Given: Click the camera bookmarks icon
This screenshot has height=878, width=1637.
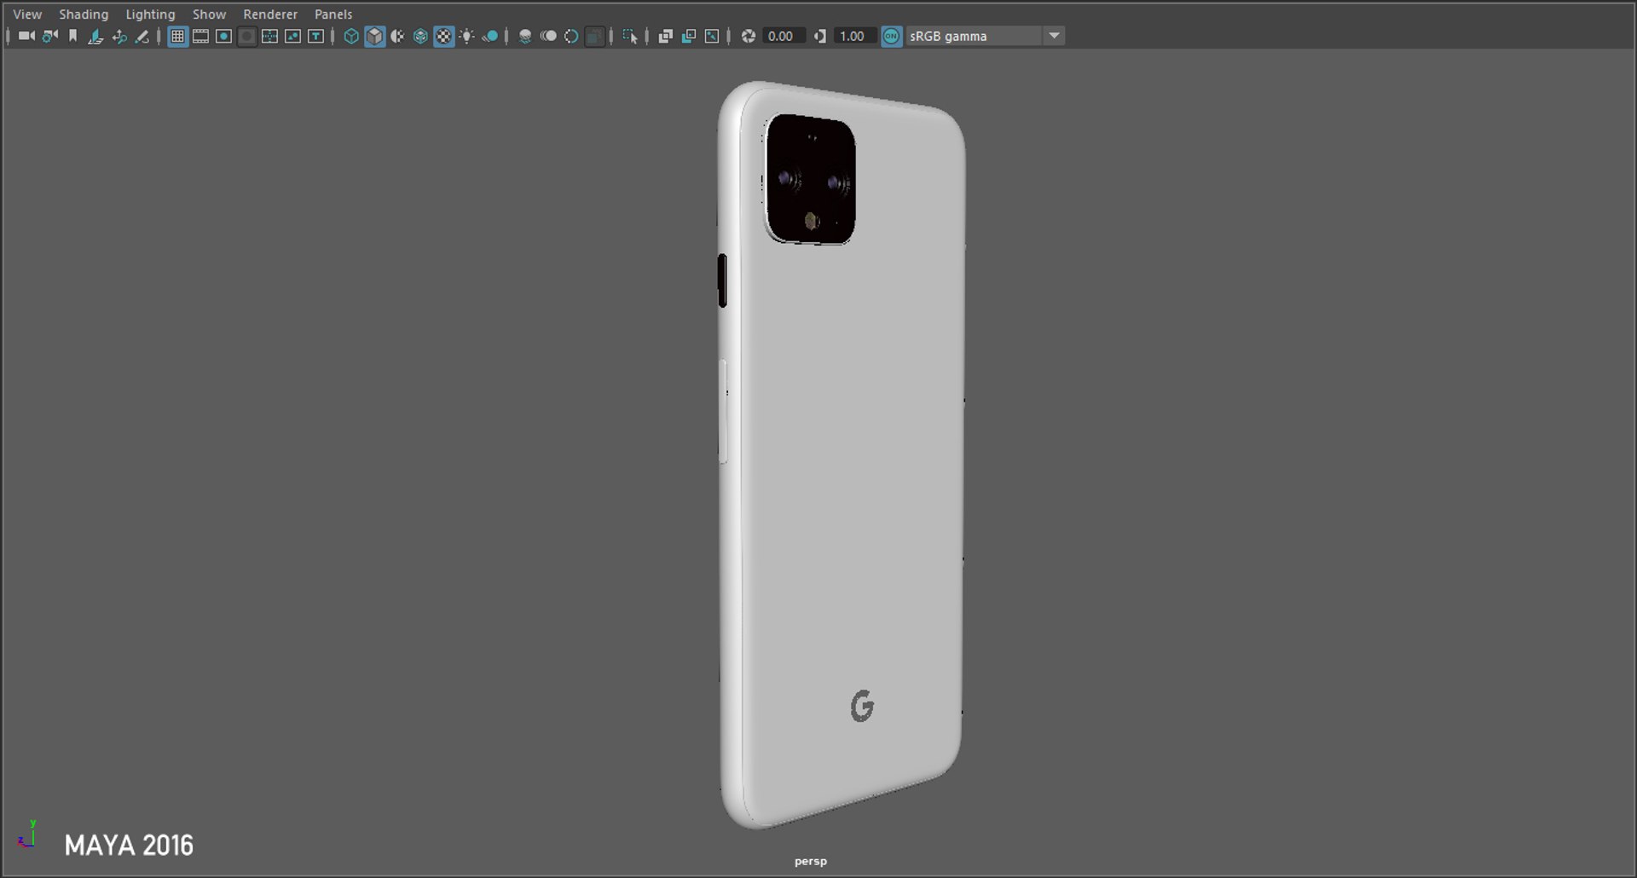Looking at the screenshot, I should [x=73, y=36].
